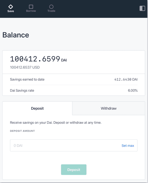Click the green Deposit button
Image resolution: width=148 pixels, height=183 pixels.
click(74, 170)
